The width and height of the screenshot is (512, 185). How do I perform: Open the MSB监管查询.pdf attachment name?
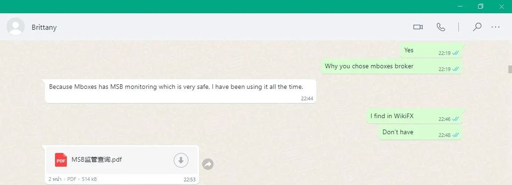click(97, 159)
